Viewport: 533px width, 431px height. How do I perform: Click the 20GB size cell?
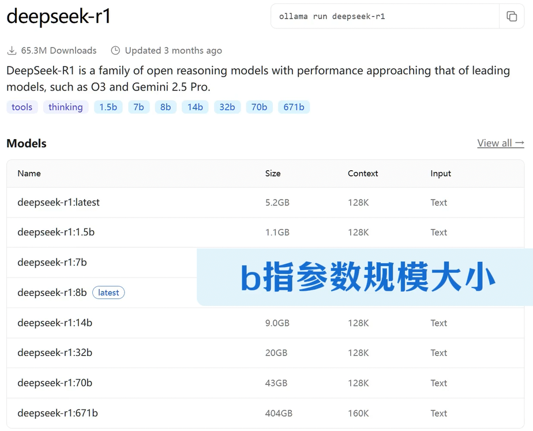(276, 353)
